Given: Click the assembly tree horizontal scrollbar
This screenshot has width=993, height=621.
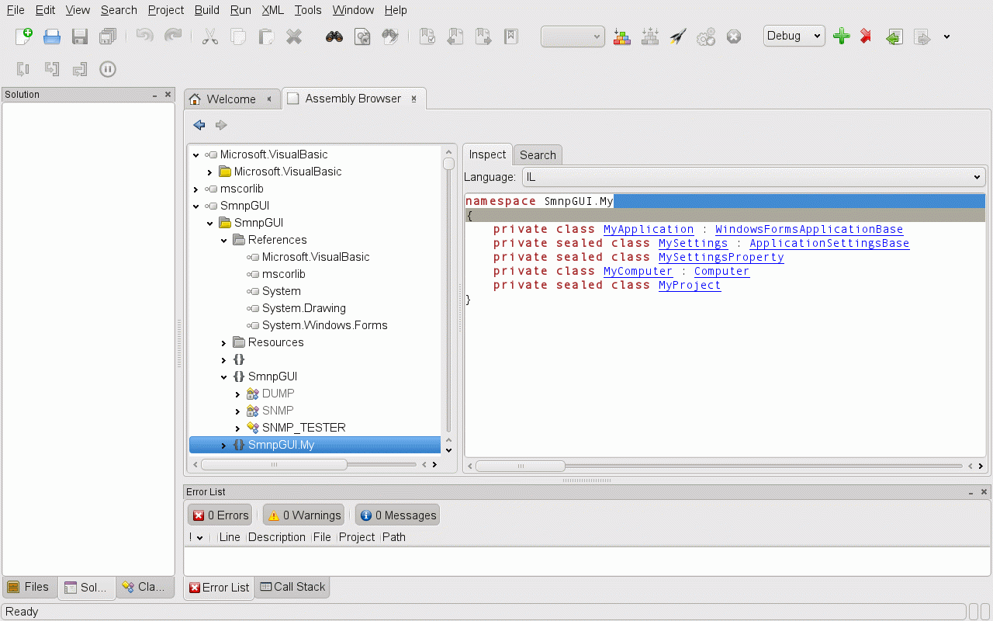Looking at the screenshot, I should pos(274,464).
